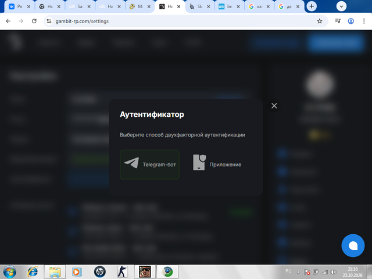
Task: Open the HP taskbar icon
Action: 100,271
